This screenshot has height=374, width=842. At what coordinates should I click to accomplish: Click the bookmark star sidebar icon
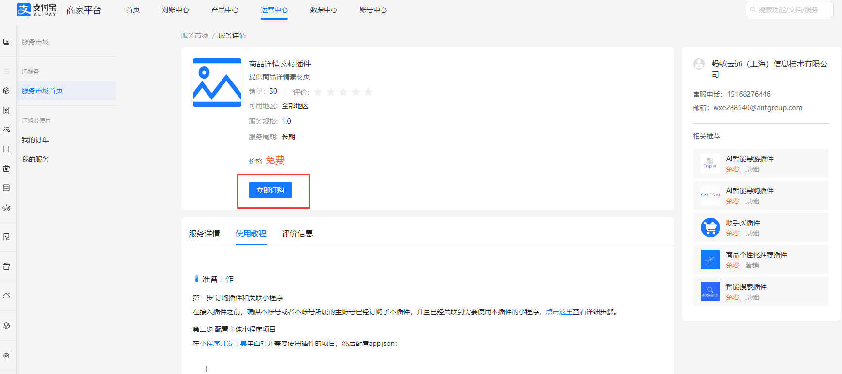[x=6, y=110]
